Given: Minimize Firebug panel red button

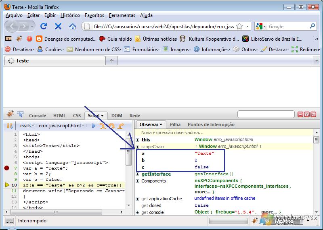Looking at the screenshot, I should (300, 114).
